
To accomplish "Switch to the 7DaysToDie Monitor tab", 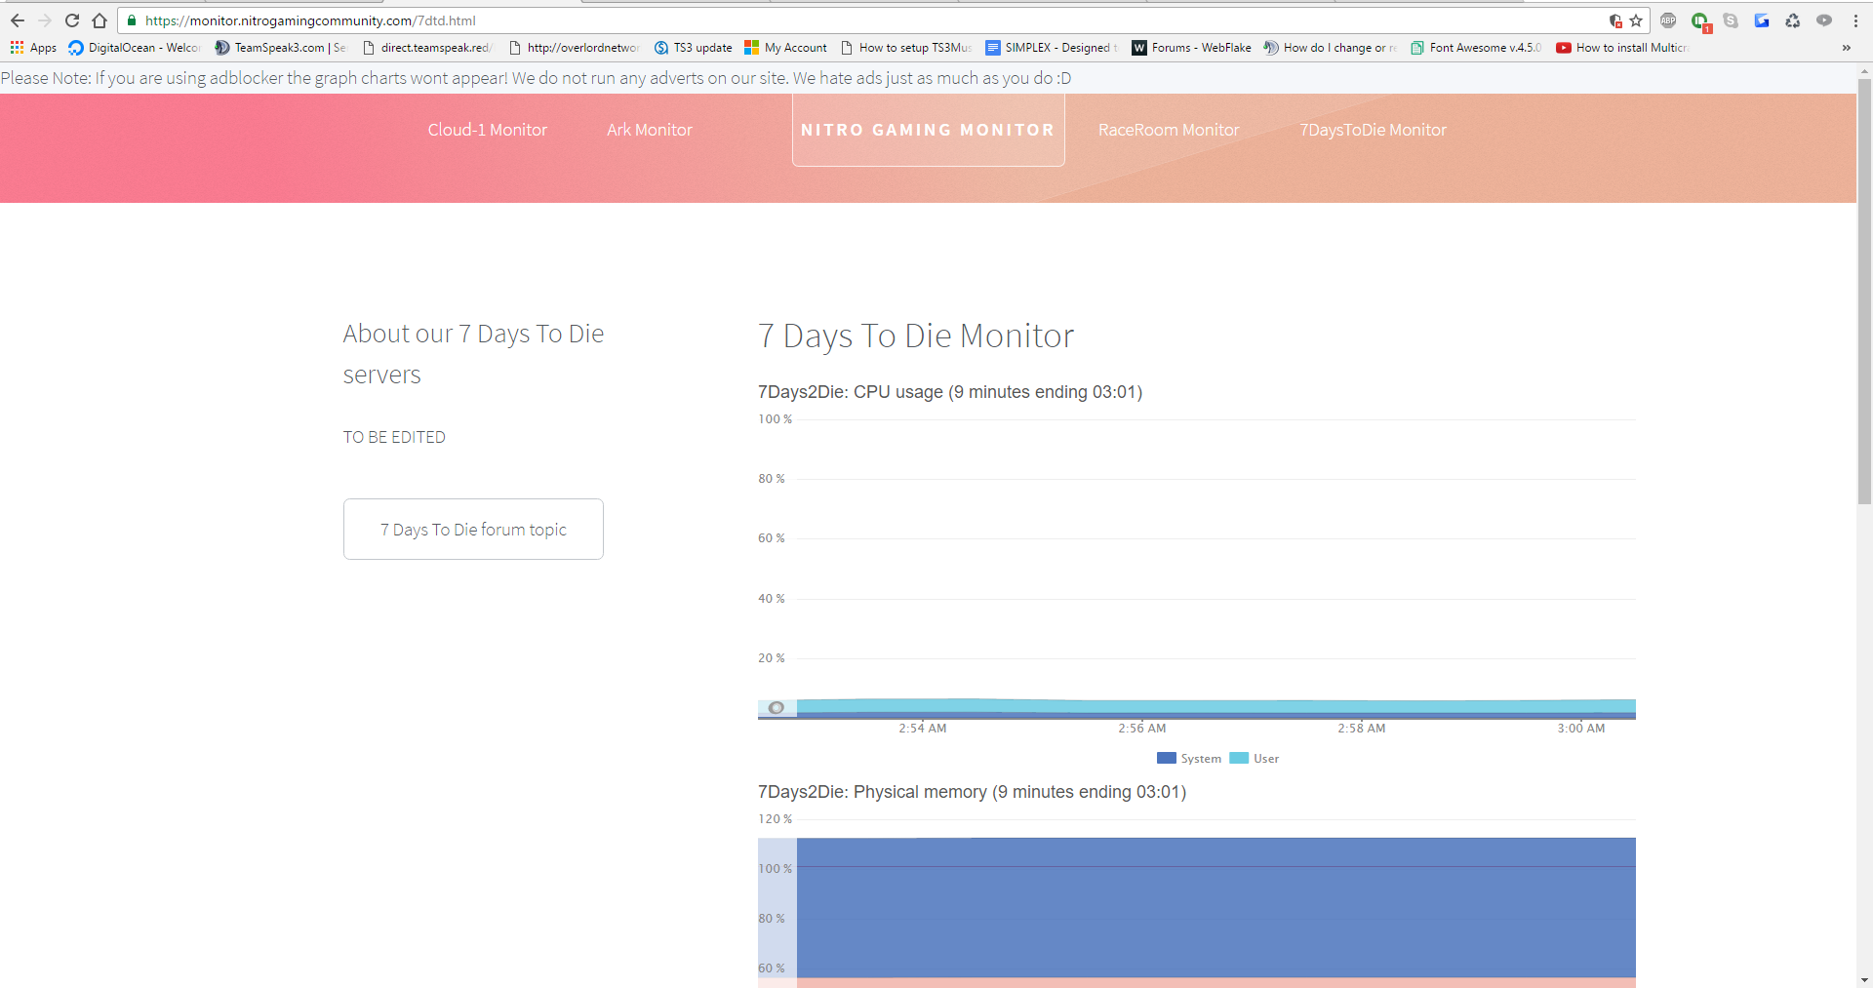I will point(1373,130).
